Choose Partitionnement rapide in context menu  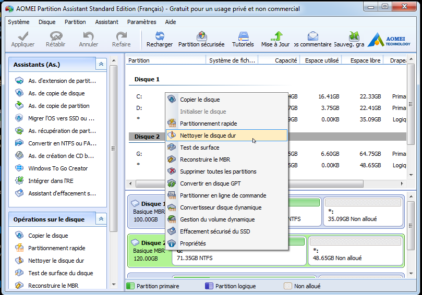(x=226, y=124)
